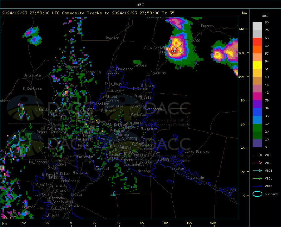This screenshot has height=227, width=281.
Task: Click the magenta 39-42 dBZ swatch
Action: [x=257, y=96]
